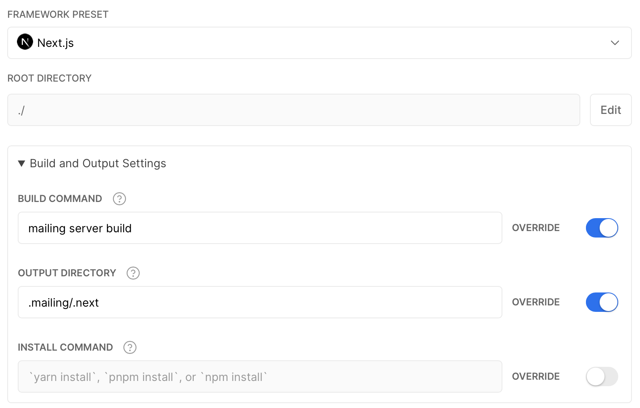Click Edit button for Root Directory
Image resolution: width=640 pixels, height=408 pixels.
(x=611, y=110)
